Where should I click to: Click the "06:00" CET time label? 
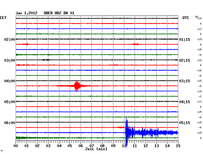click(10, 123)
